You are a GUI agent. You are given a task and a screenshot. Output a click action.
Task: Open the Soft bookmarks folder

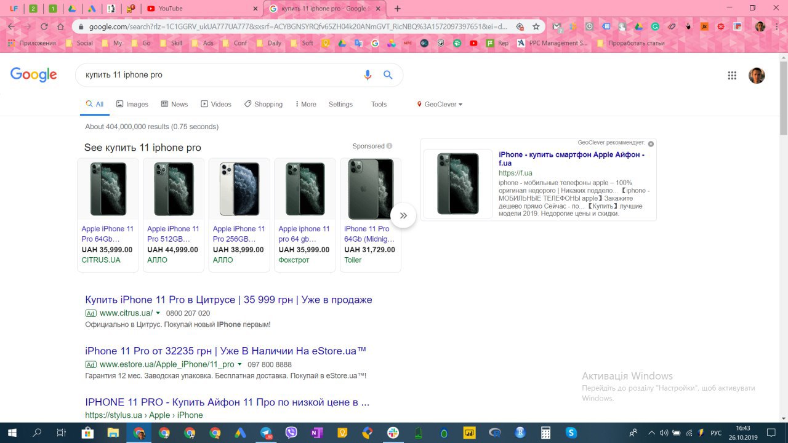[x=302, y=43]
